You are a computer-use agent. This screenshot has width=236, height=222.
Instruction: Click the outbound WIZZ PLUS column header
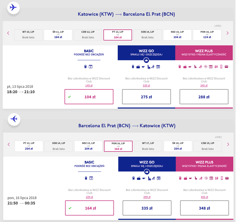click(204, 53)
